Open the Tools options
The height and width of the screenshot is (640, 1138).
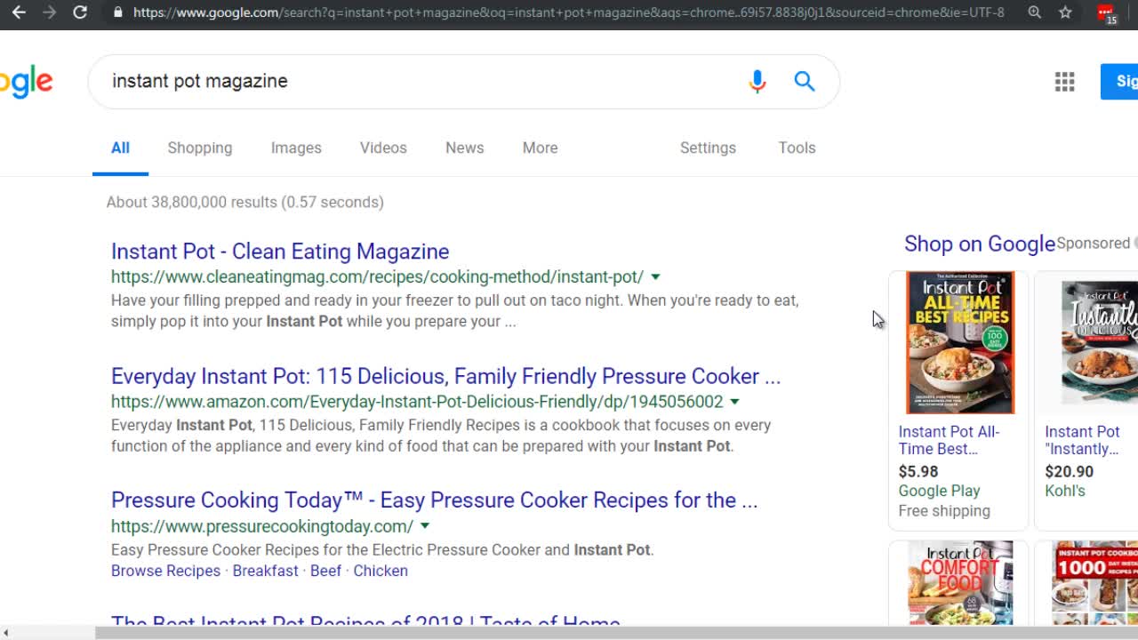(x=797, y=148)
